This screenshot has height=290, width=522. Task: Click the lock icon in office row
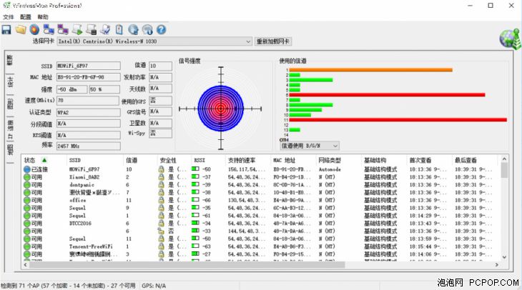tap(161, 200)
